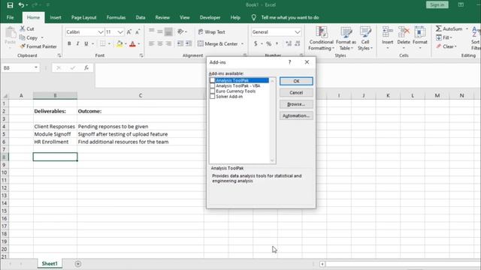Image resolution: width=481 pixels, height=270 pixels.
Task: Click the Tell me what you want search
Action: (289, 17)
